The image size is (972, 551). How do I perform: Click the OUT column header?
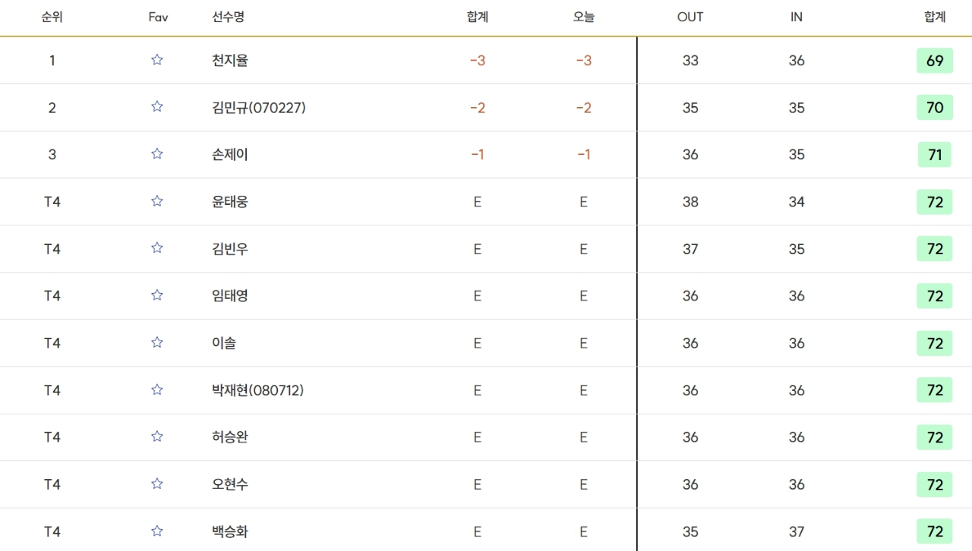click(690, 17)
